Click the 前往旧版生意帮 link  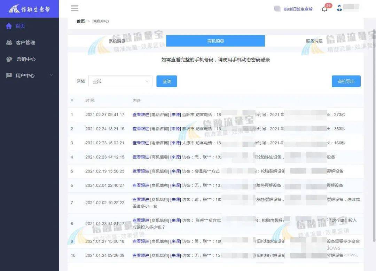(x=298, y=9)
